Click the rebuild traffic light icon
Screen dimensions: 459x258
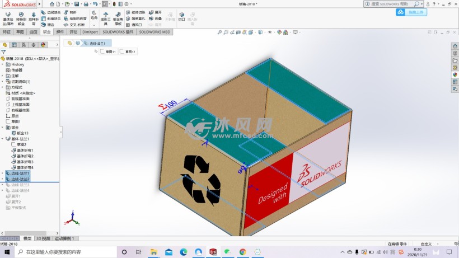coord(114,4)
